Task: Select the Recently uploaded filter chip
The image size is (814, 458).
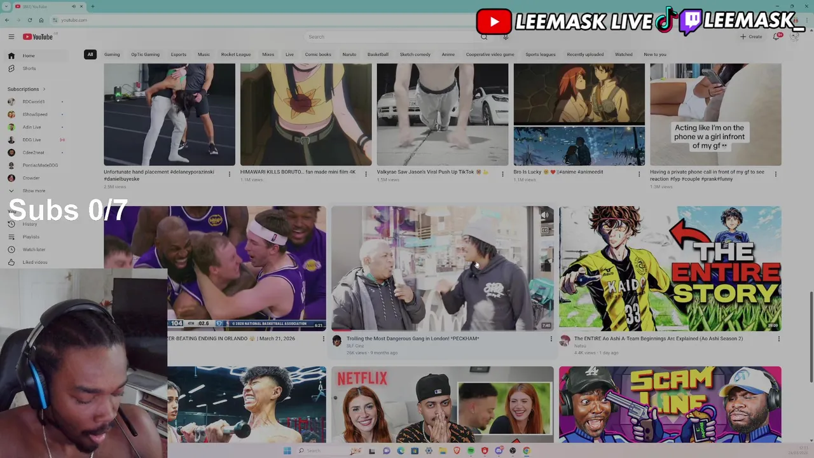Action: tap(585, 55)
